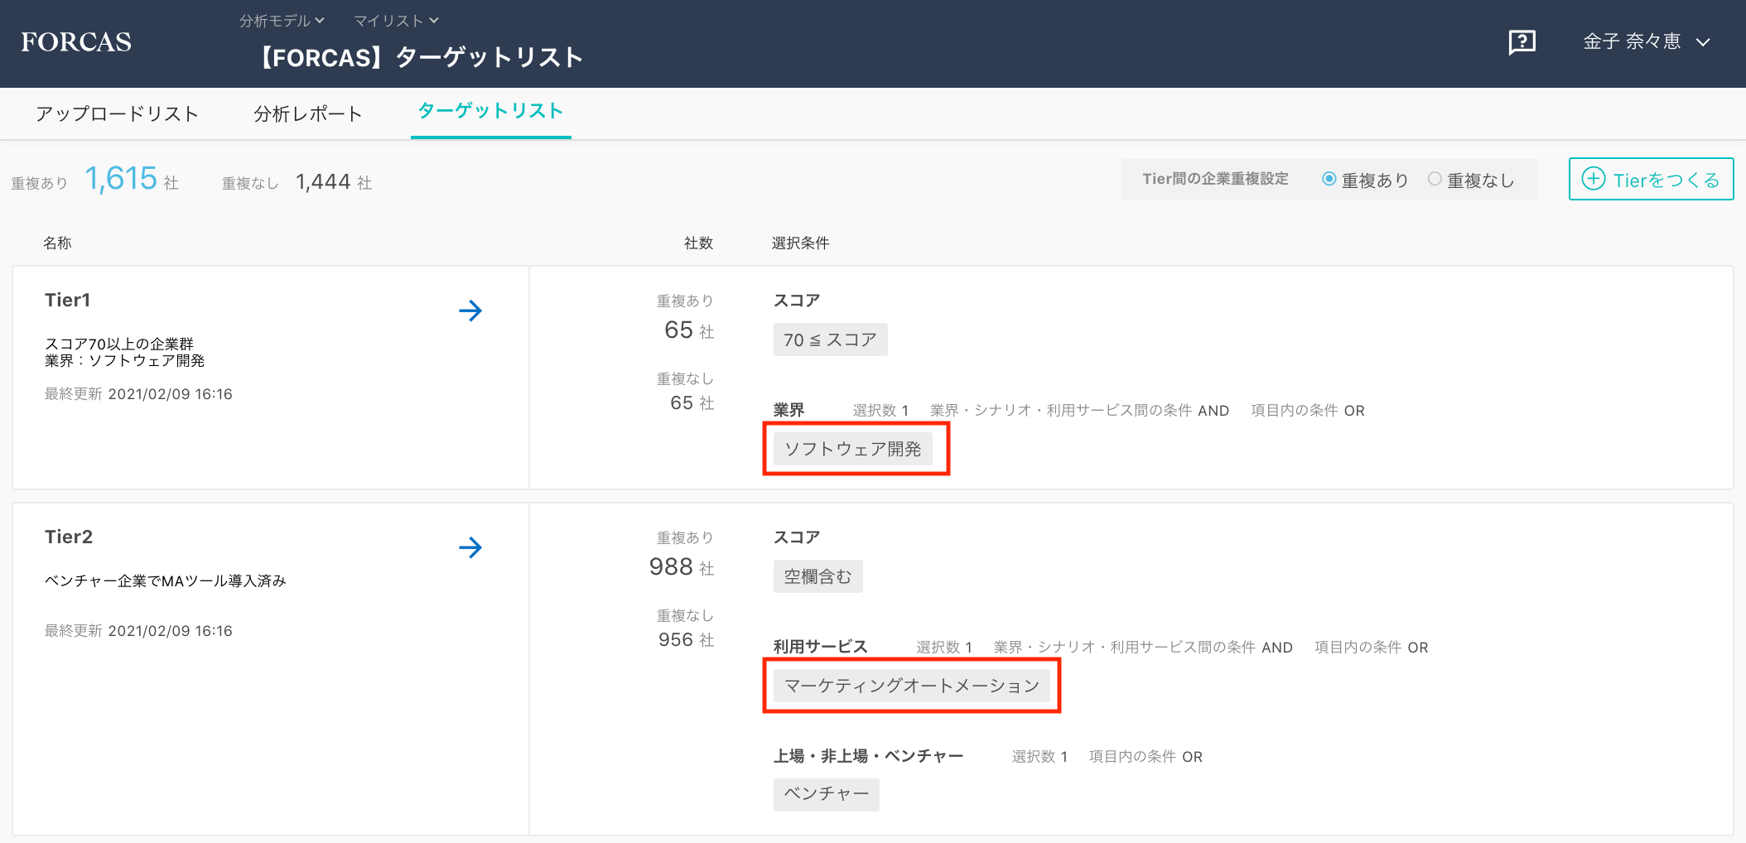The image size is (1746, 843).
Task: Click the 70 ≦ スコア score tag
Action: [830, 340]
